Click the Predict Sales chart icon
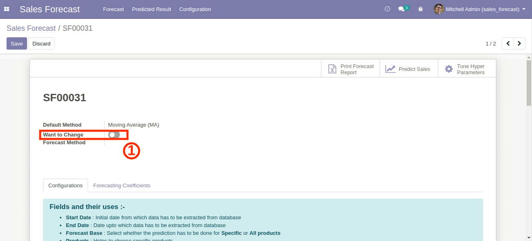This screenshot has width=532, height=241. coord(390,69)
